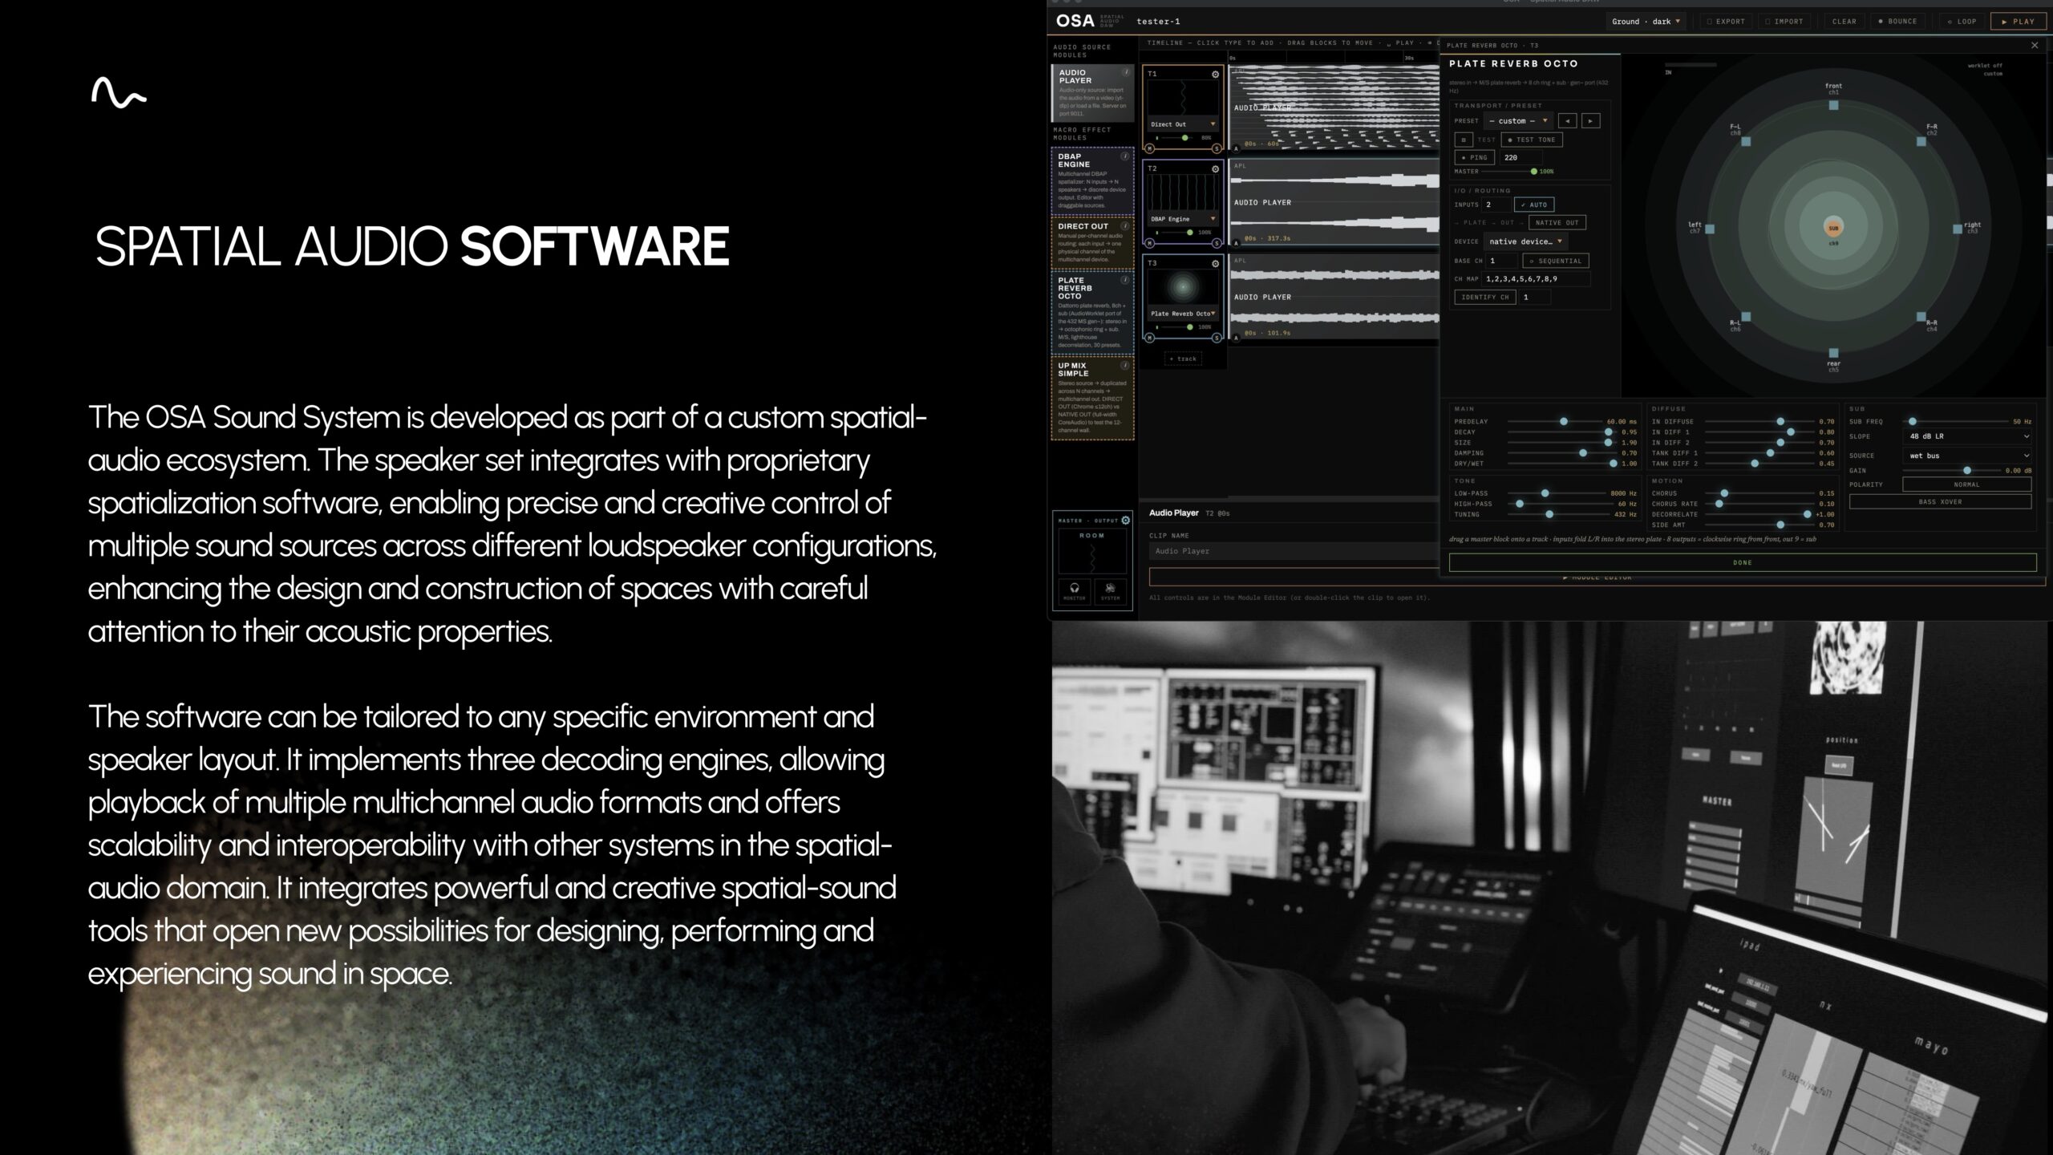2053x1155 pixels.
Task: Open settings gear on track T1
Action: click(1215, 75)
